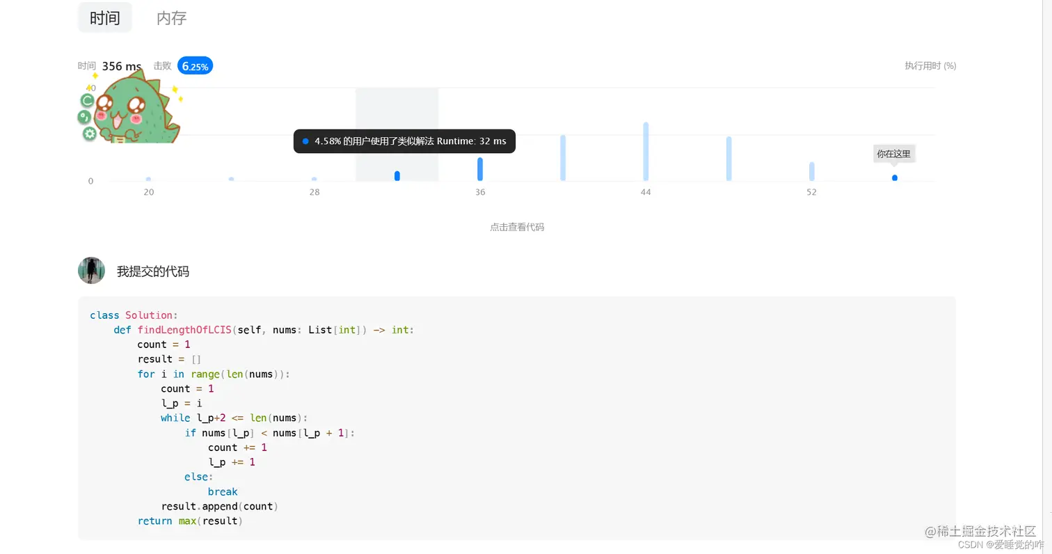Select the runtime bar at 32 ms
The height and width of the screenshot is (554, 1052).
(x=397, y=175)
